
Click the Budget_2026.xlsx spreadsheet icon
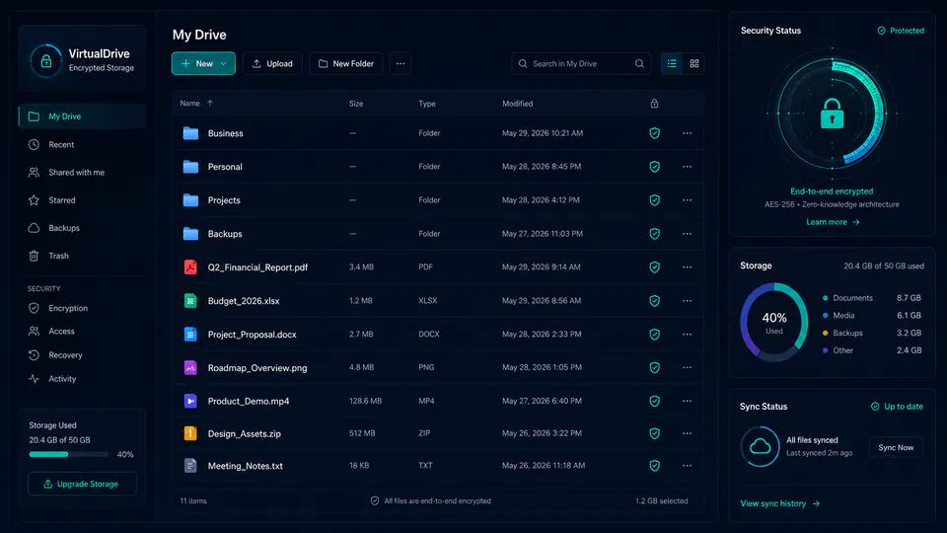click(x=190, y=300)
